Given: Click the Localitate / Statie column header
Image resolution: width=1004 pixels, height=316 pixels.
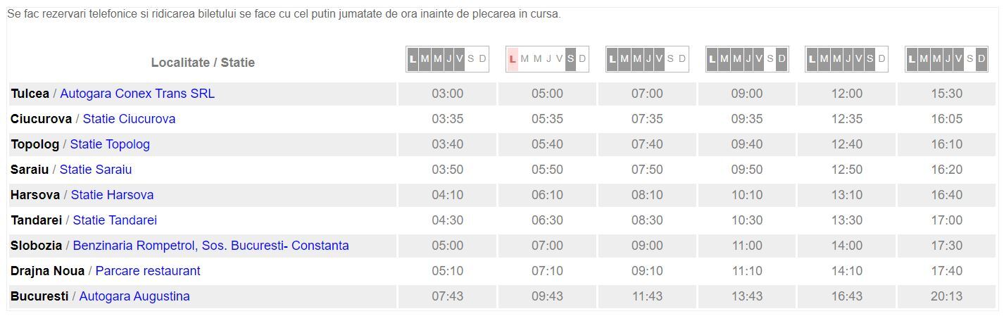Looking at the screenshot, I should click(203, 63).
